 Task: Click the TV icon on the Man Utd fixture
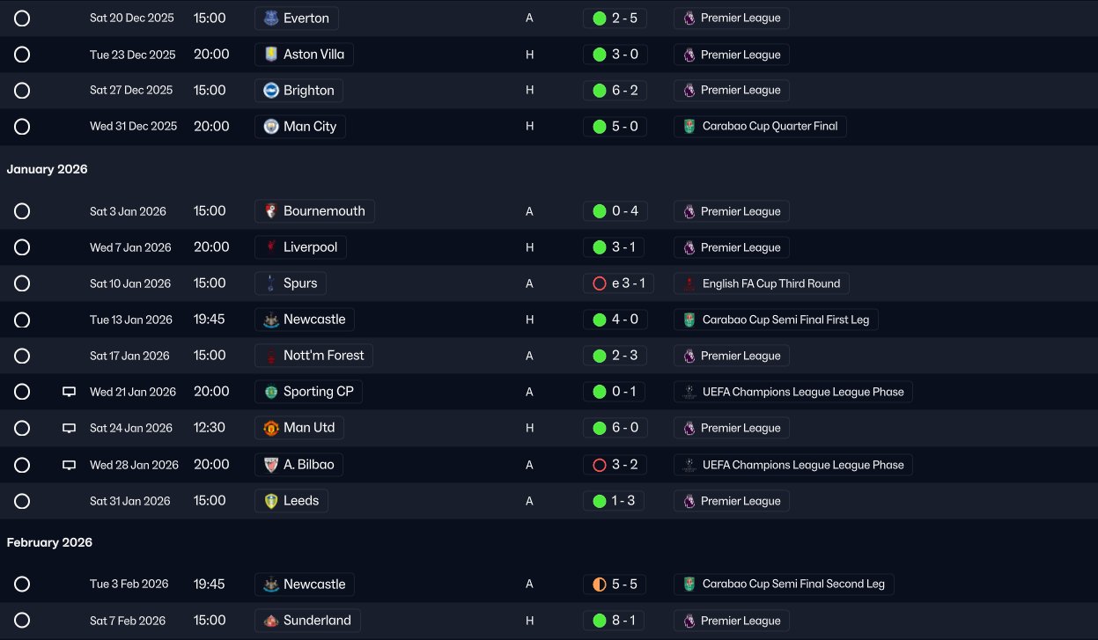click(70, 428)
